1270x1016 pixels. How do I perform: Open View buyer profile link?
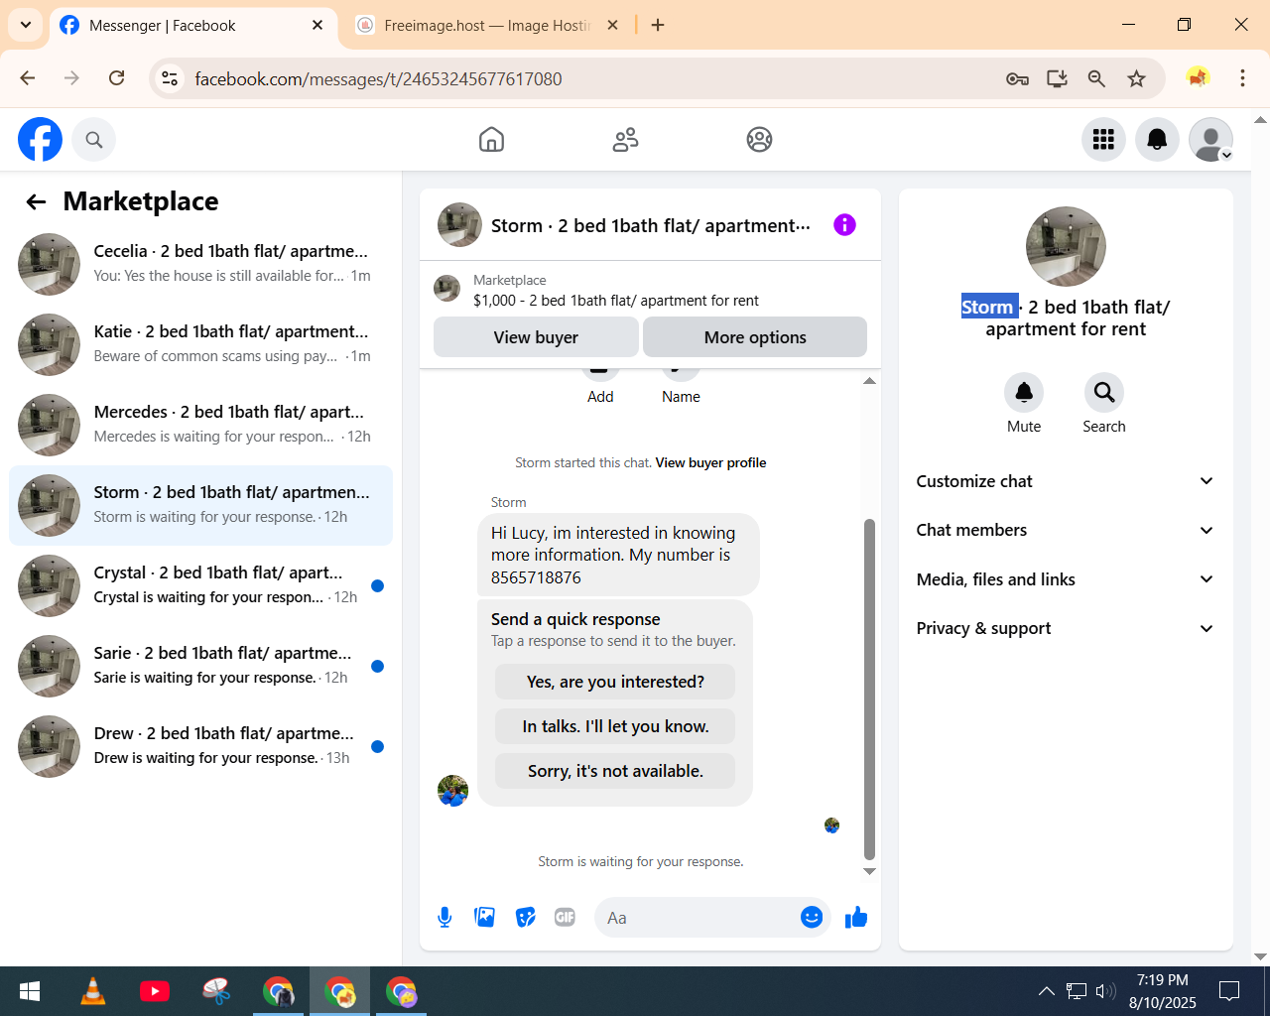(x=710, y=462)
